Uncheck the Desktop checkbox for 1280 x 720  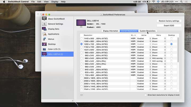(171, 44)
